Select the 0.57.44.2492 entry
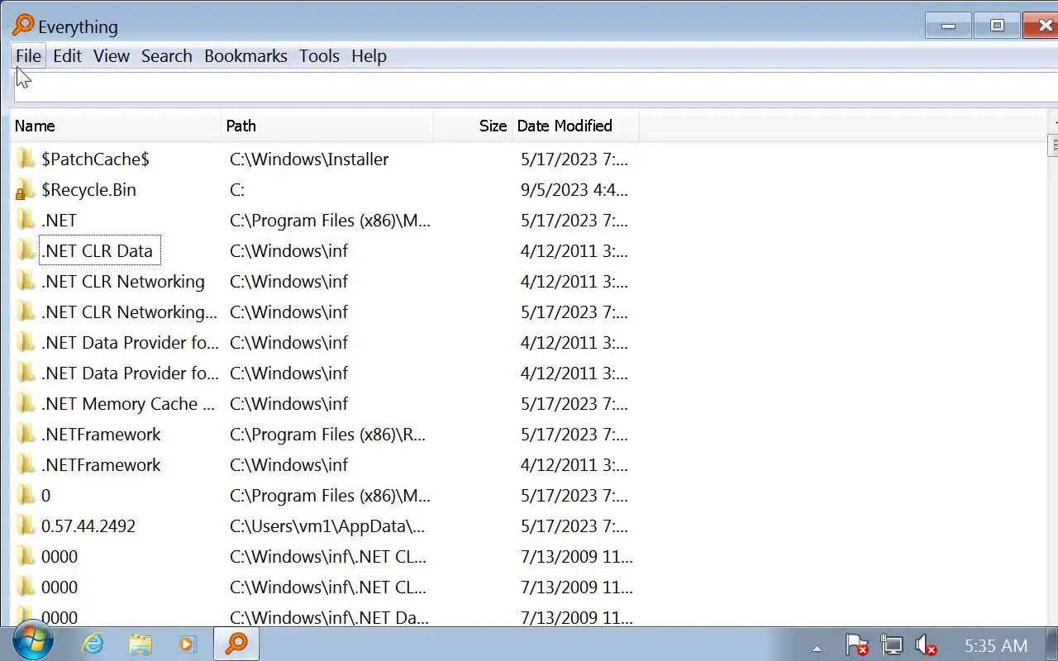The image size is (1058, 661). 88,526
